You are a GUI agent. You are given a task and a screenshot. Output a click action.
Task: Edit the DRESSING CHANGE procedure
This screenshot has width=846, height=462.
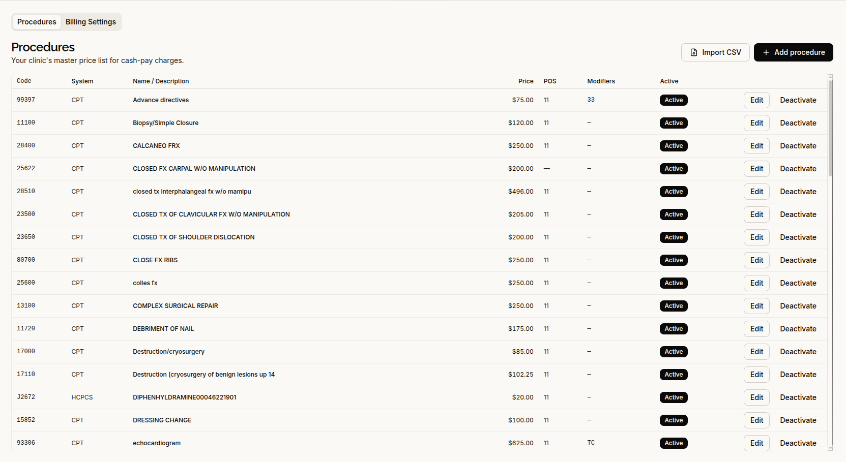(756, 420)
